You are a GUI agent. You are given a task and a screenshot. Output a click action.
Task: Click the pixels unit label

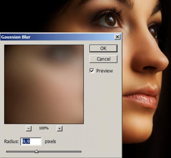(x=50, y=142)
